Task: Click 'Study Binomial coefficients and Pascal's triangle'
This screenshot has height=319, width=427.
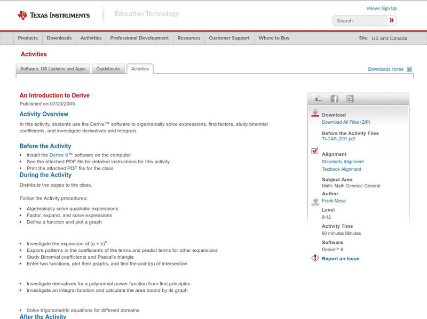Action: point(80,257)
